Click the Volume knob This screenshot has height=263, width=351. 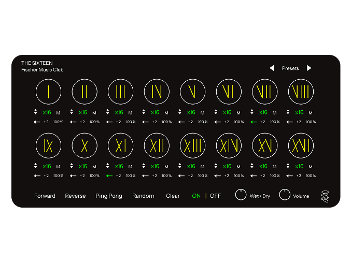point(285,194)
